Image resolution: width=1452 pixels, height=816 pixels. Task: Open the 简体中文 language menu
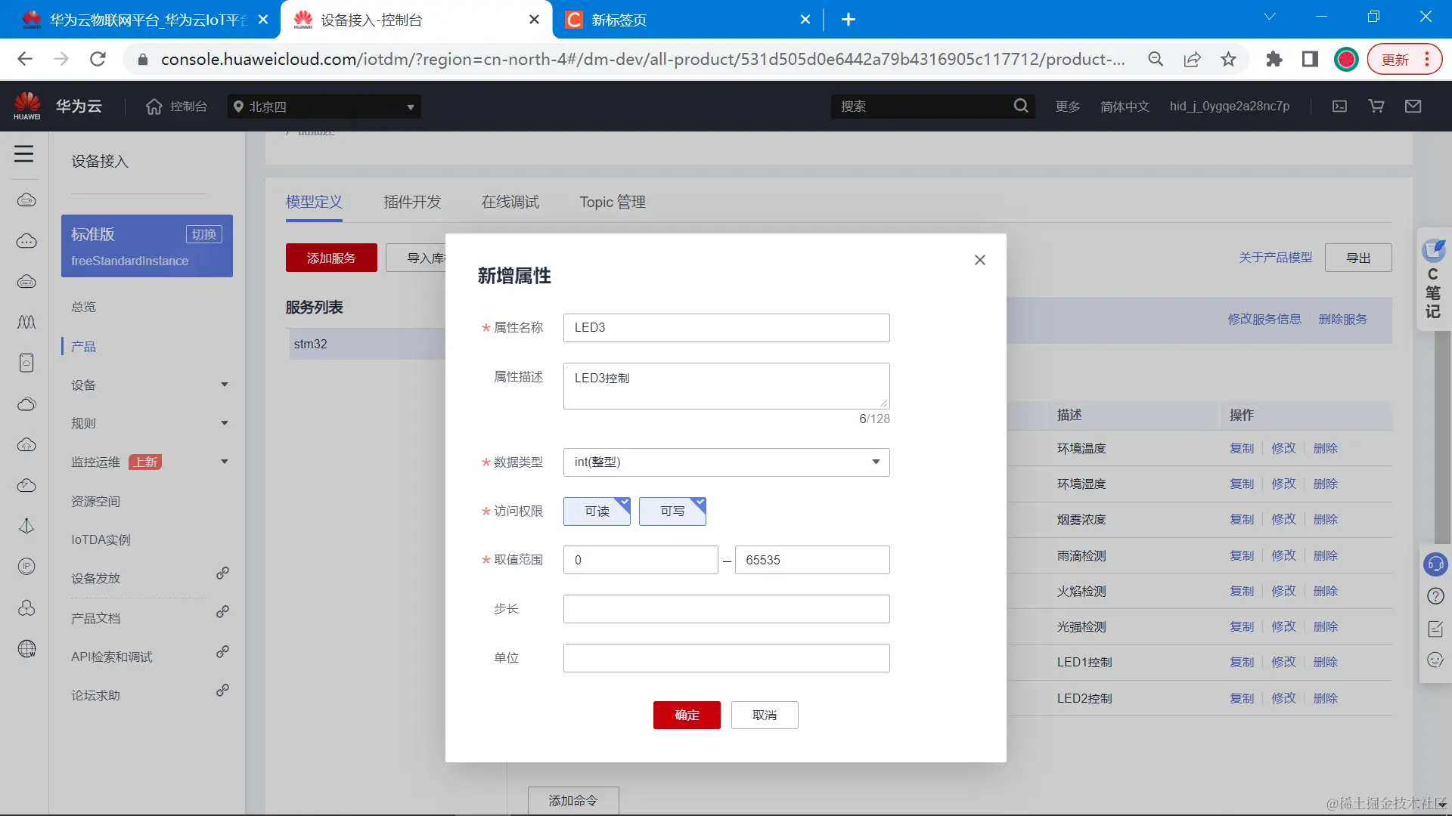(1125, 107)
